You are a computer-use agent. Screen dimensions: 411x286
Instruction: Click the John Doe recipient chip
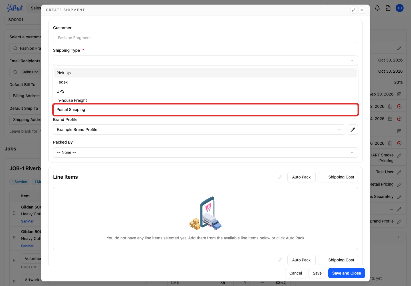click(31, 72)
